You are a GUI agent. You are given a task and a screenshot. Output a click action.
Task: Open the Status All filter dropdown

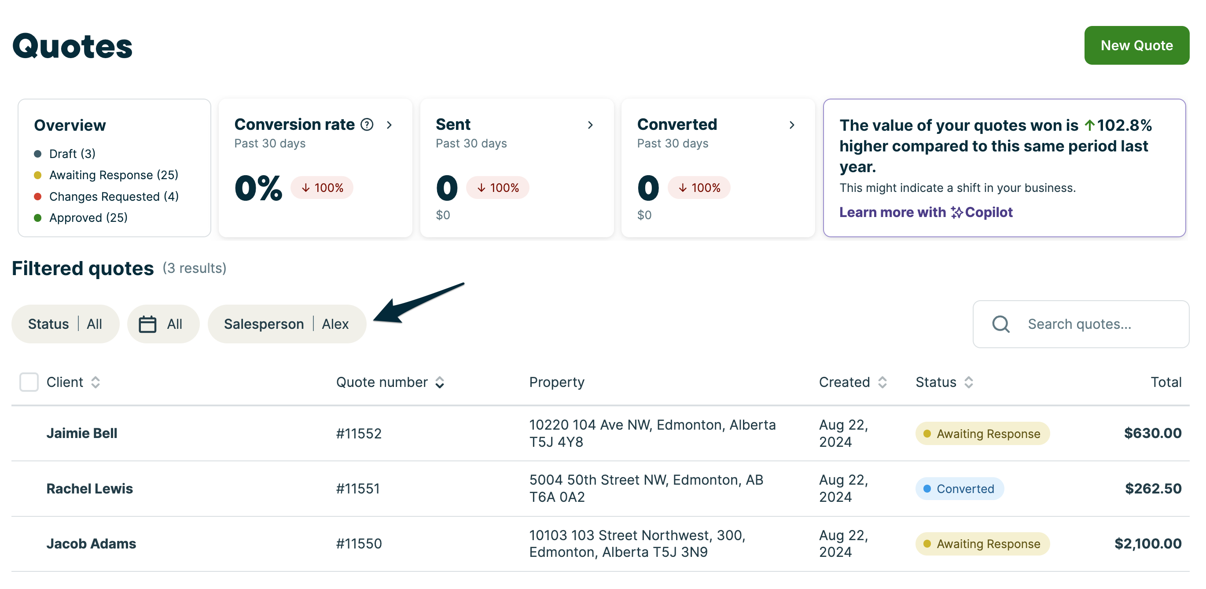coord(65,324)
